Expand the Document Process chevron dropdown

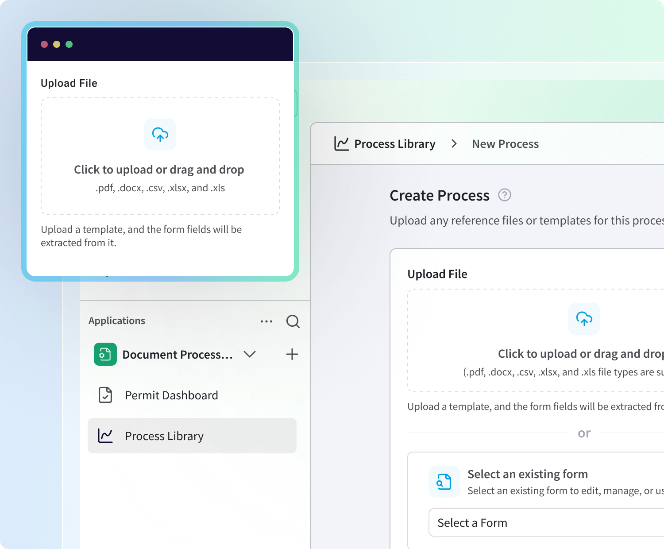pyautogui.click(x=250, y=354)
